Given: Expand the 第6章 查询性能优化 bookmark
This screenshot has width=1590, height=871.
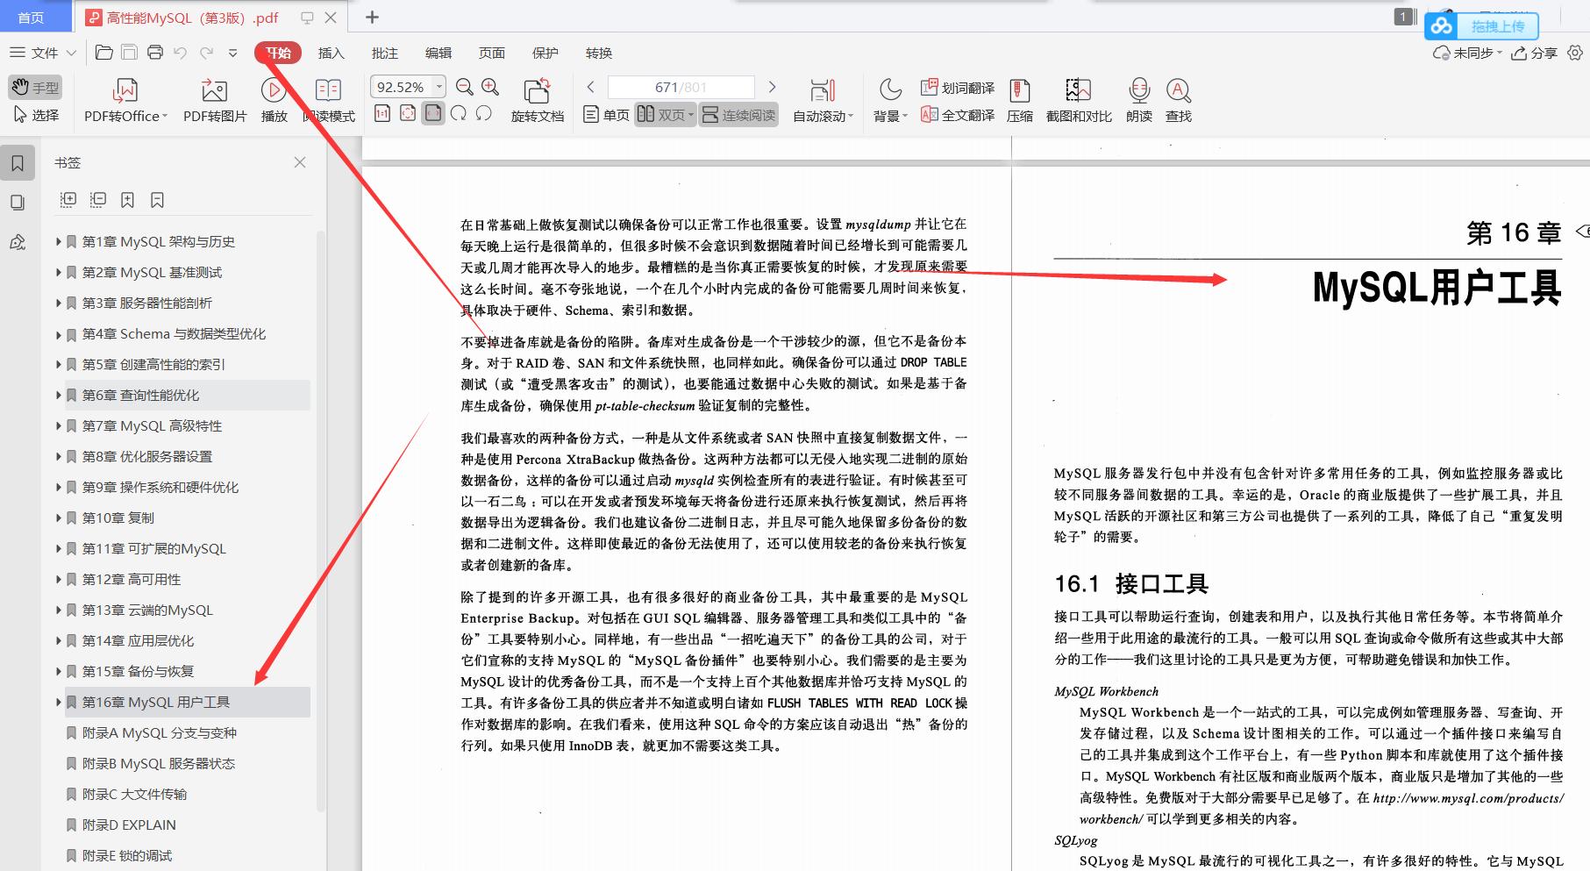Looking at the screenshot, I should click(59, 395).
